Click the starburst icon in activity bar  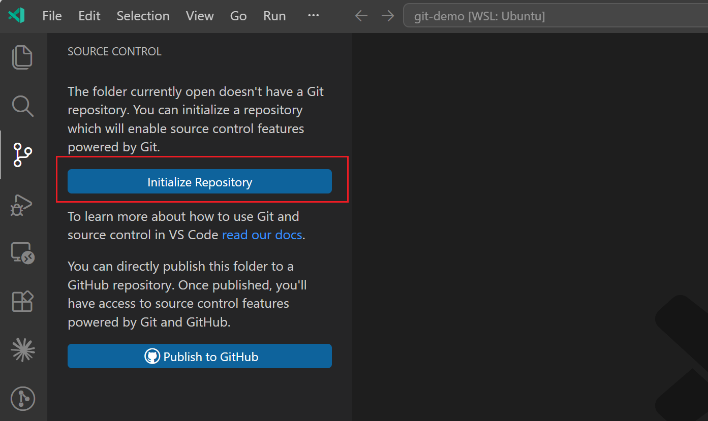pos(22,350)
